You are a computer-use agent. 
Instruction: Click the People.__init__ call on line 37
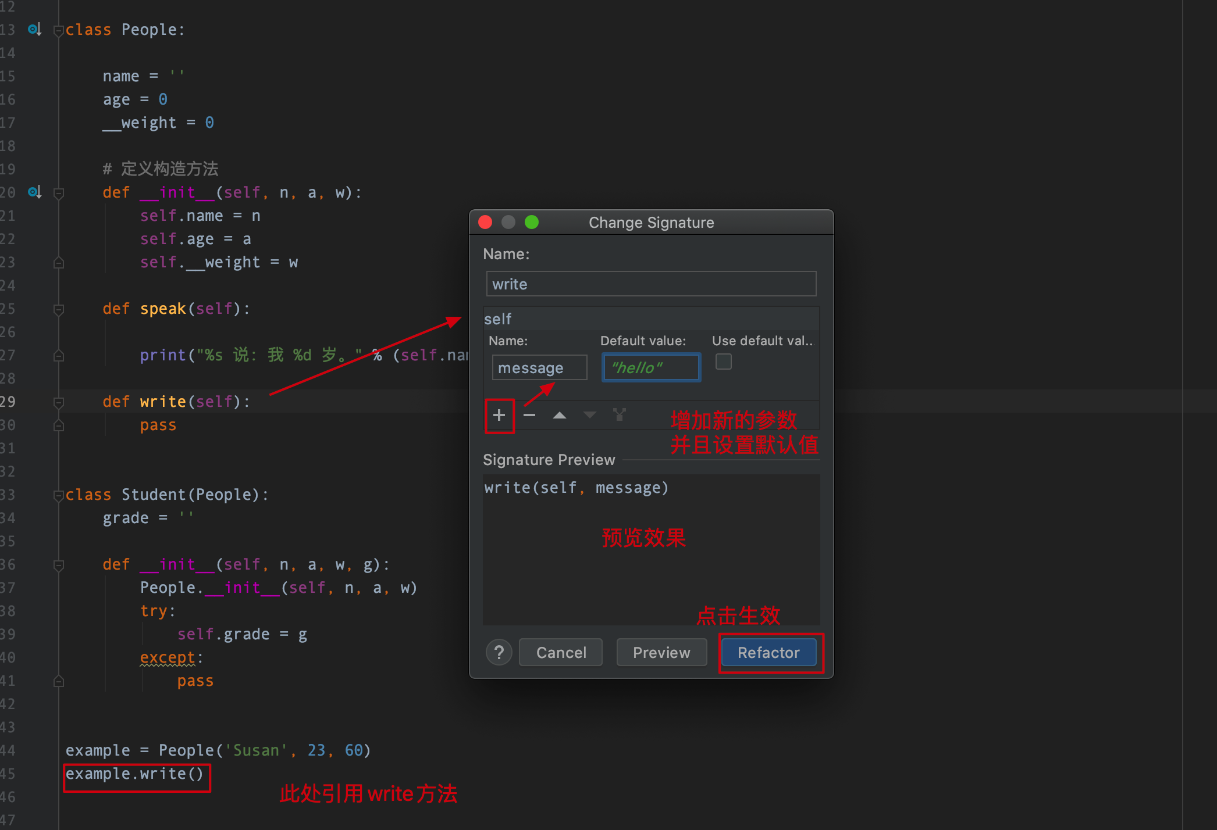click(279, 588)
